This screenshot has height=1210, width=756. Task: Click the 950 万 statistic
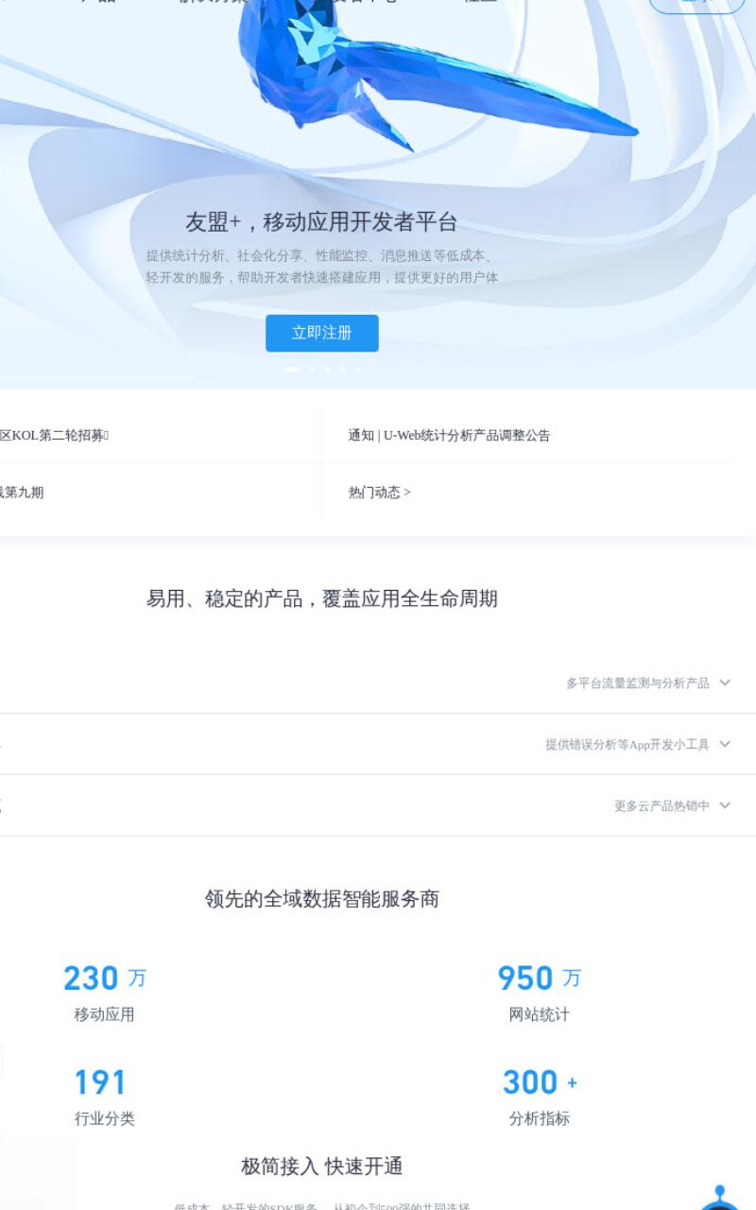click(x=540, y=978)
